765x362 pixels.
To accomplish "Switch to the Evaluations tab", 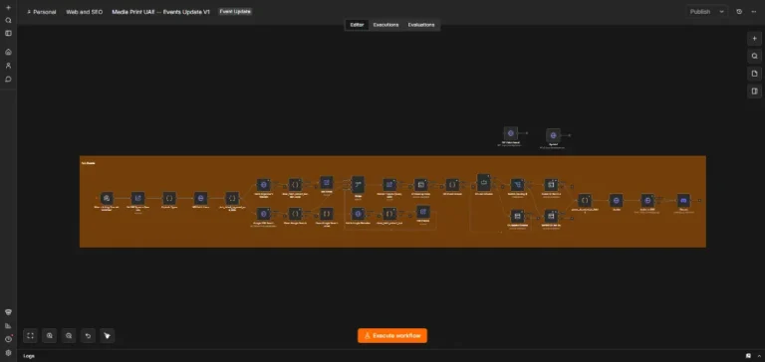I will [x=421, y=25].
